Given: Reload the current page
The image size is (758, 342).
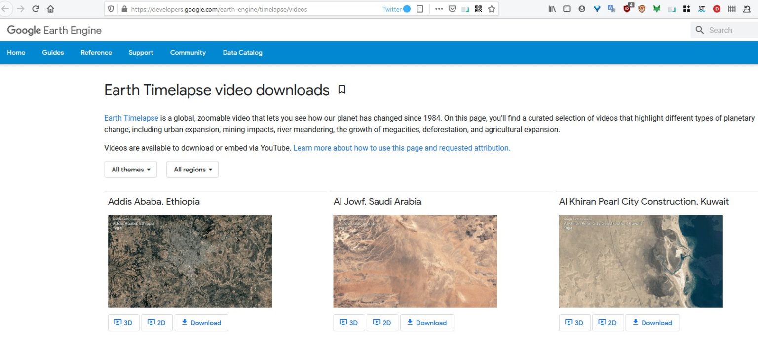Looking at the screenshot, I should tap(35, 8).
